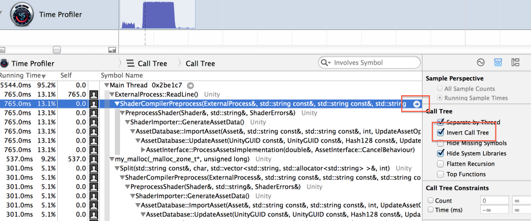Click library icon in 301.0ms ShaderImporter::GenerateAssetData row
The image size is (531, 221).
coord(94,196)
